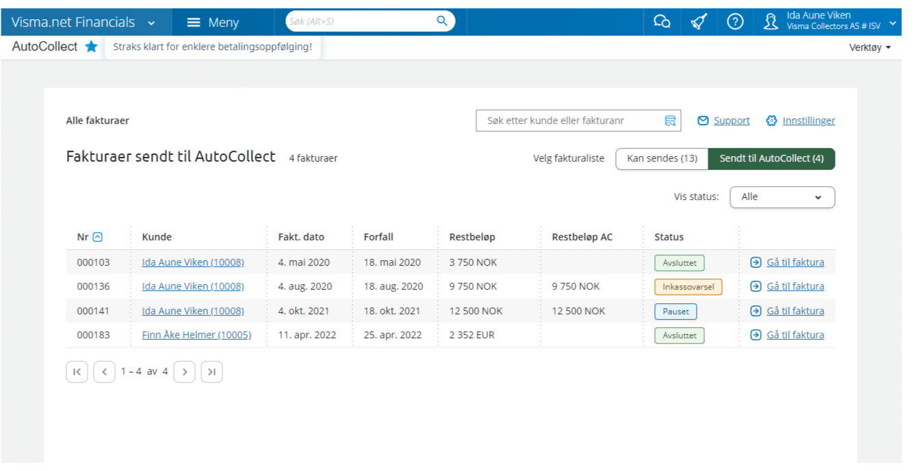Image resolution: width=915 pixels, height=471 pixels.
Task: Click the rocket icon in top bar
Action: pyautogui.click(x=699, y=22)
